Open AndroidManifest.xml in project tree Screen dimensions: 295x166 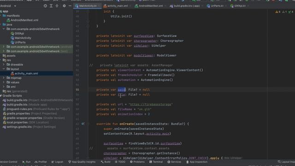(x=24, y=20)
